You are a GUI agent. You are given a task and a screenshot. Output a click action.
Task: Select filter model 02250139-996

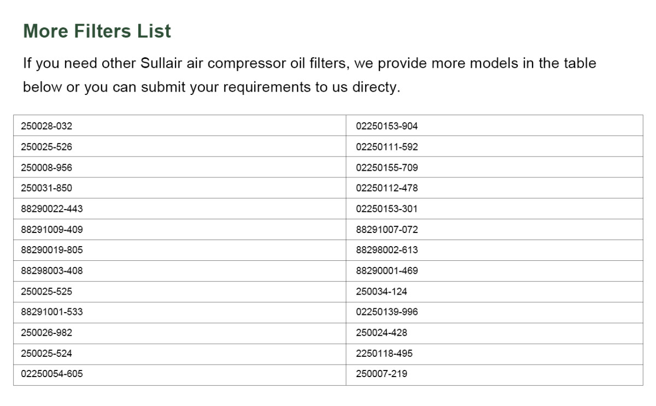click(386, 312)
